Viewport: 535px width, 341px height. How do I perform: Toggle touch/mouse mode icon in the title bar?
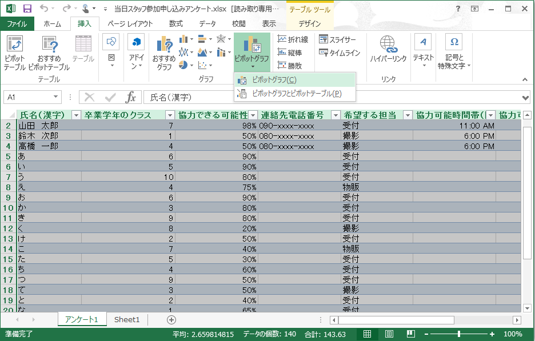click(x=85, y=8)
